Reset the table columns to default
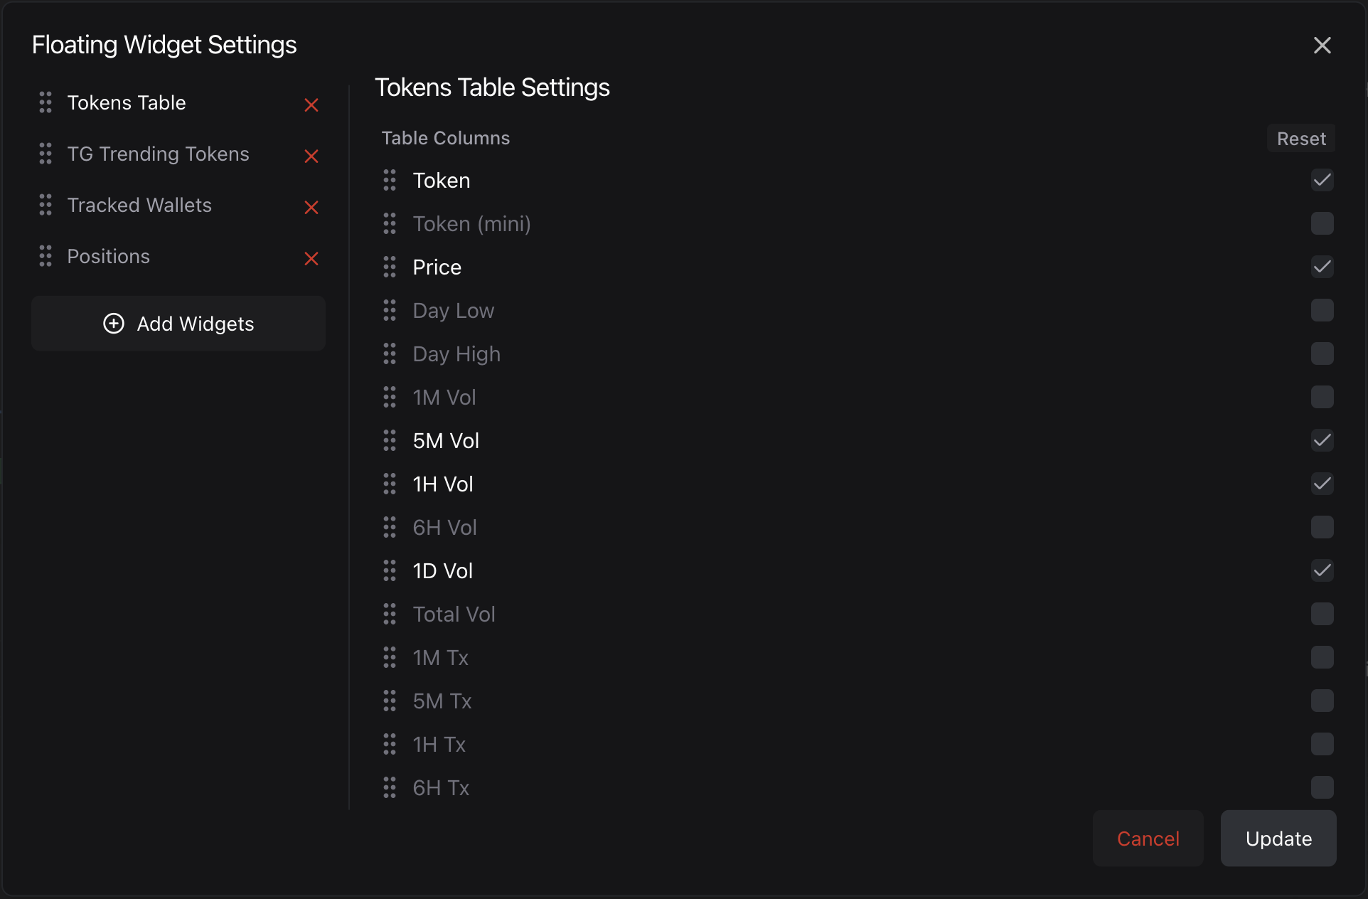Viewport: 1368px width, 899px height. point(1300,139)
